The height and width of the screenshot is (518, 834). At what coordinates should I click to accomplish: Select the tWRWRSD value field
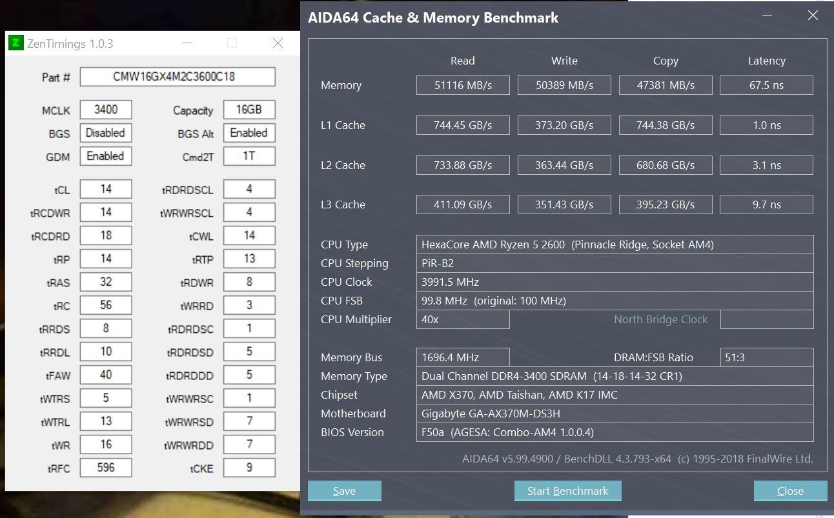(x=249, y=421)
